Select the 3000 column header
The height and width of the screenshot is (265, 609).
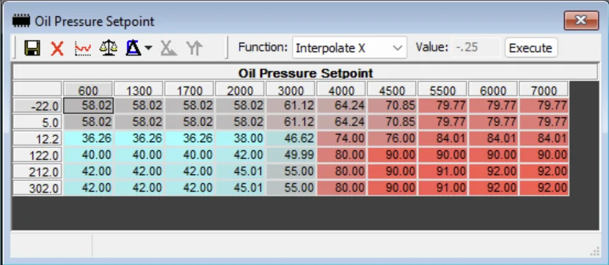[291, 89]
